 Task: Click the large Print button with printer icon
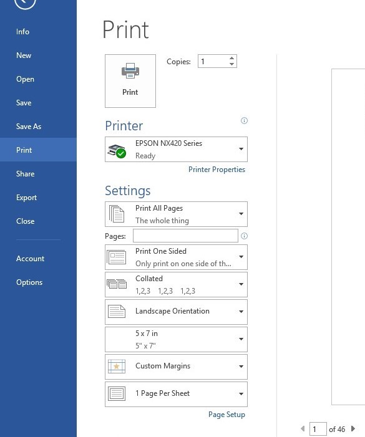pyautogui.click(x=130, y=81)
